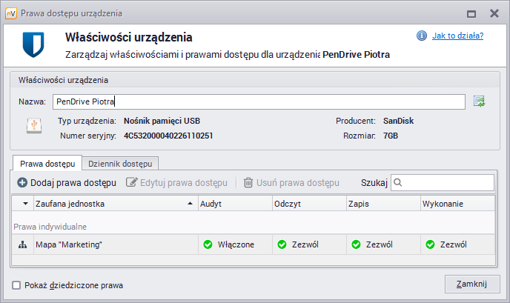Click the magnifier icon in search box
The height and width of the screenshot is (303, 510).
[x=398, y=183]
